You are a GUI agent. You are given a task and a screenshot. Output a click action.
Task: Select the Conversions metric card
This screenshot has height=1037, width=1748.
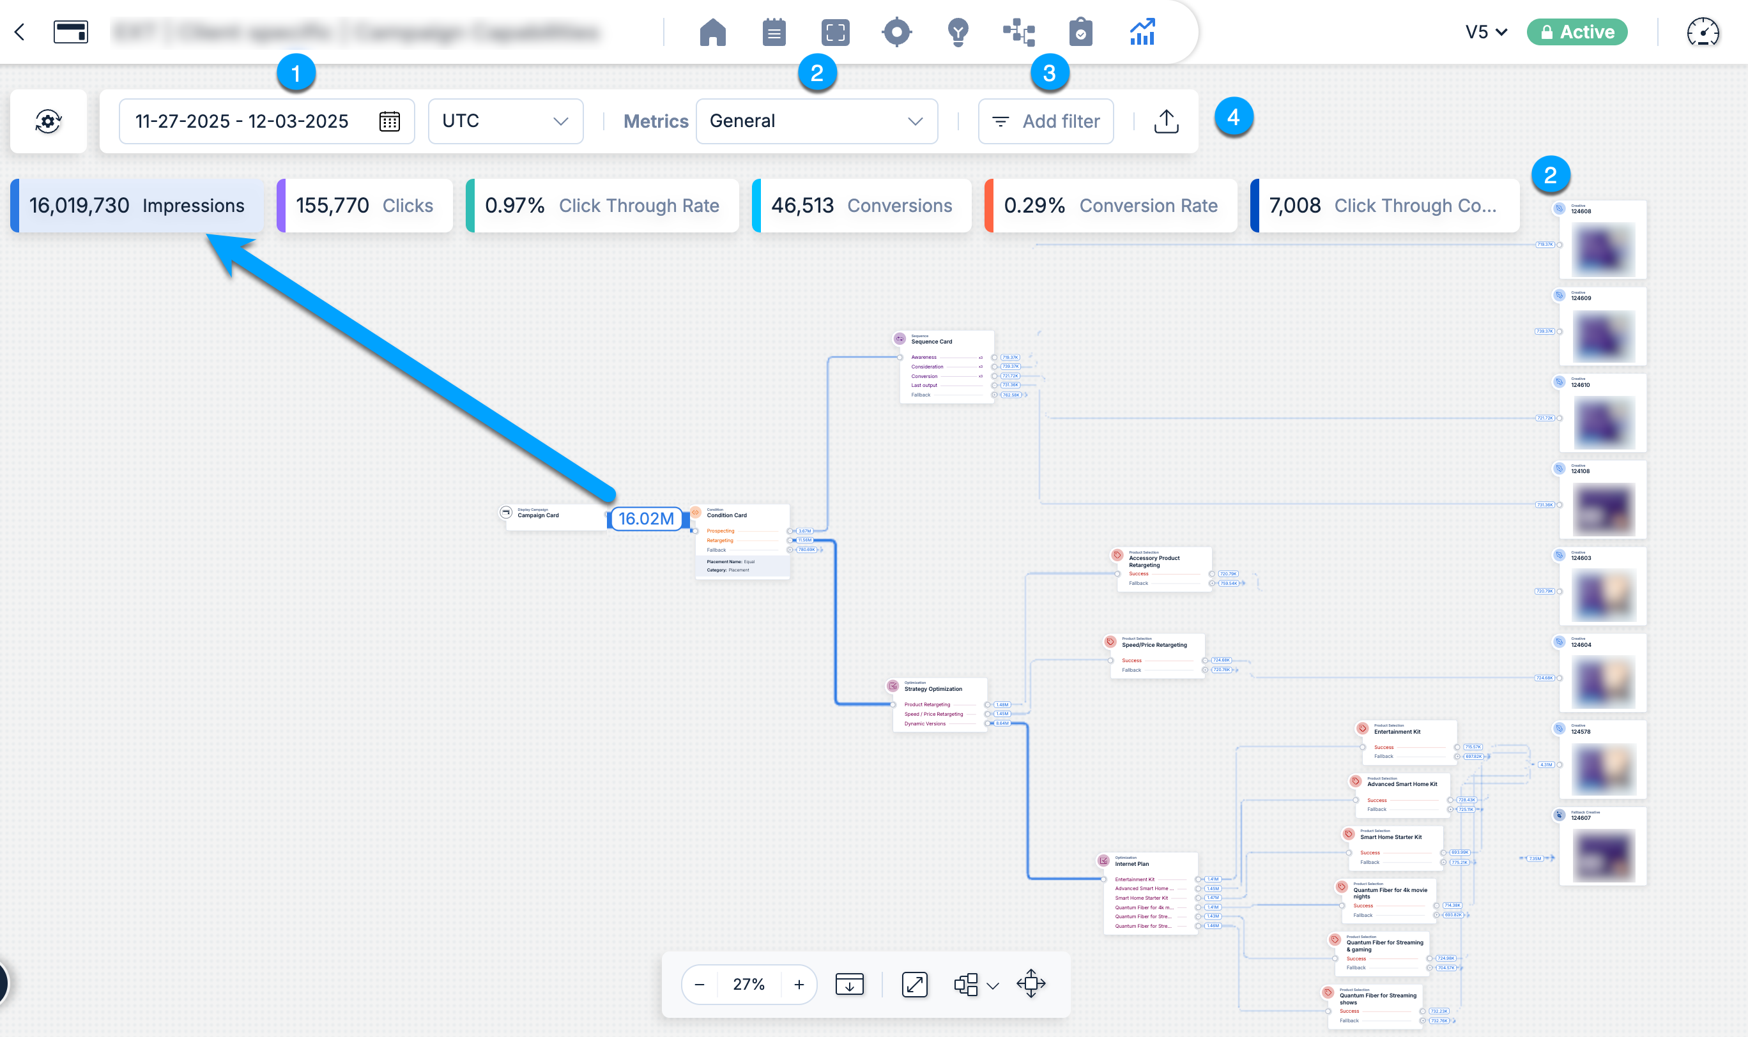tap(861, 206)
